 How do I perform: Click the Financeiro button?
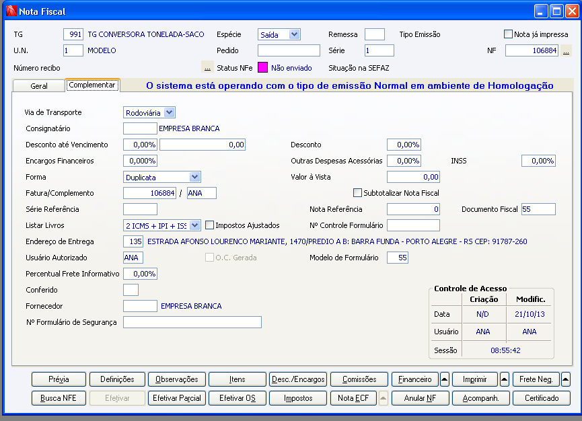pos(415,379)
